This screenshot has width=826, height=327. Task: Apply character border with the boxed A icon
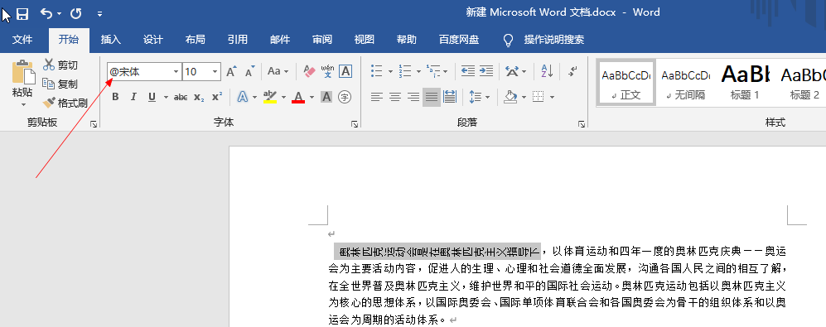coord(345,71)
